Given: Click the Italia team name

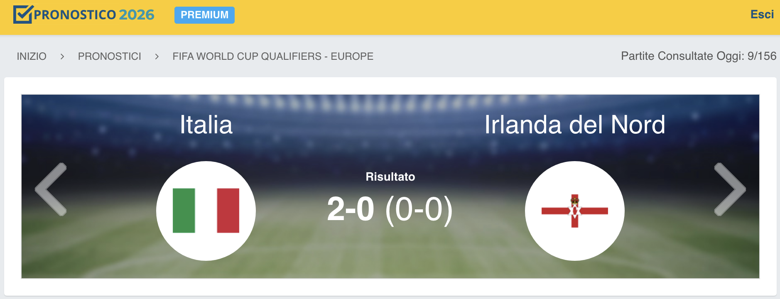Looking at the screenshot, I should coord(206,125).
